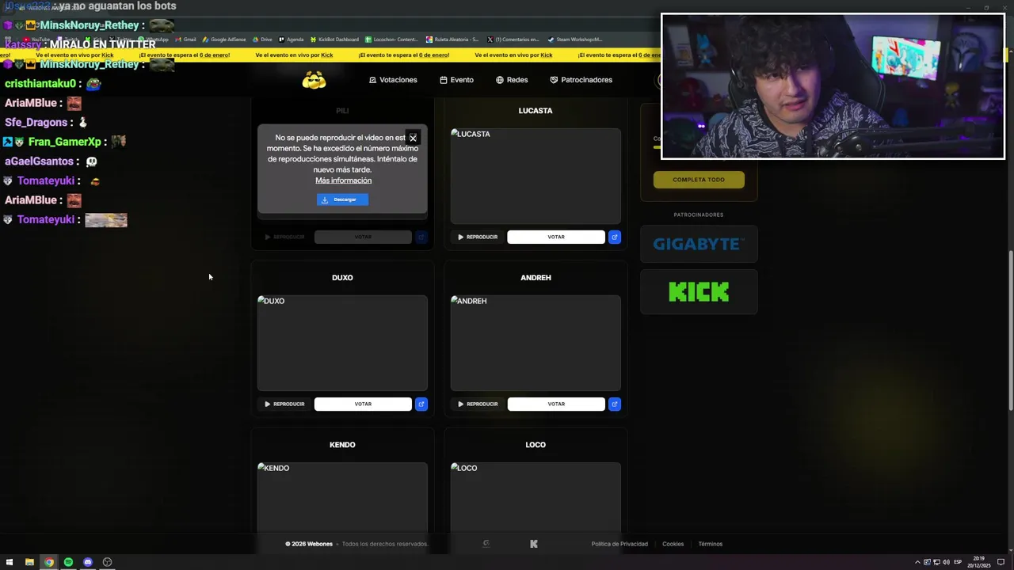1014x570 pixels.
Task: Open the Términos footer link
Action: click(x=710, y=544)
